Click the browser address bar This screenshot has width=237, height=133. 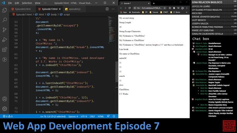point(150,8)
